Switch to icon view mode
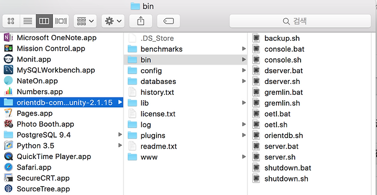 point(11,21)
